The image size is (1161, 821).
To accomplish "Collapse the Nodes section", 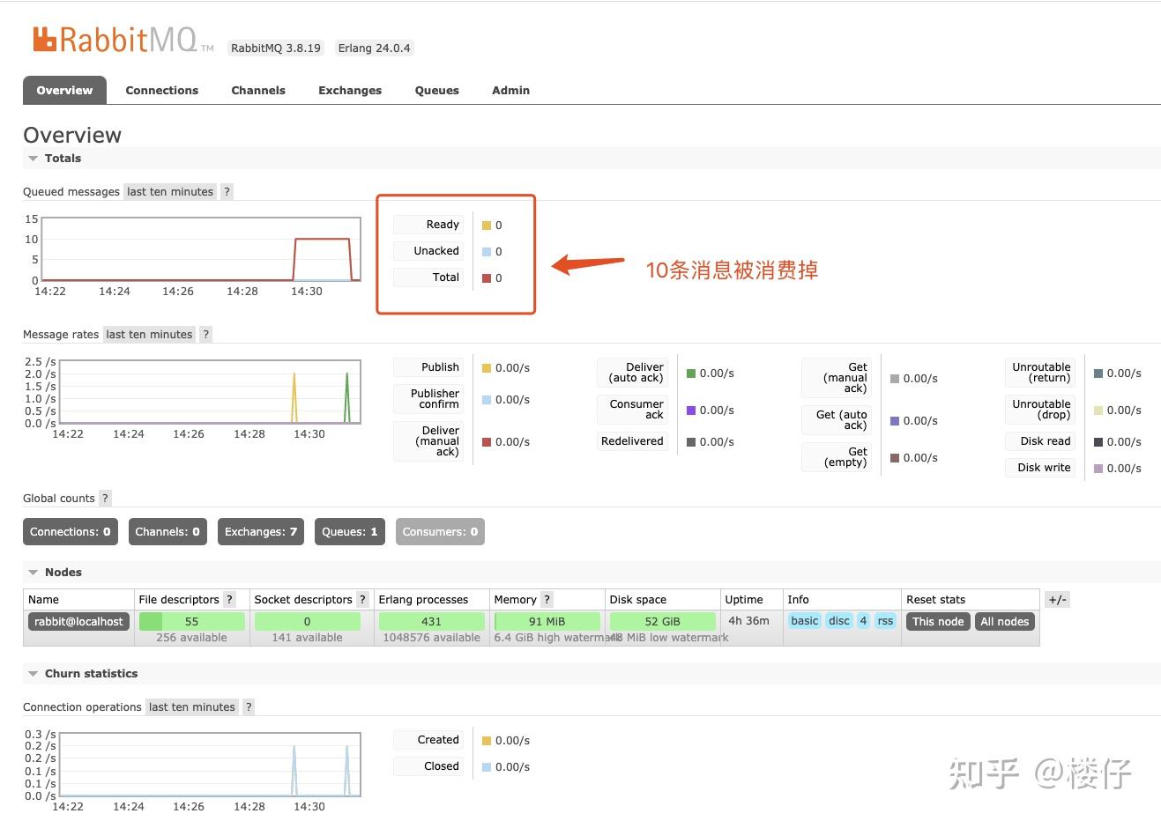I will click(x=33, y=572).
